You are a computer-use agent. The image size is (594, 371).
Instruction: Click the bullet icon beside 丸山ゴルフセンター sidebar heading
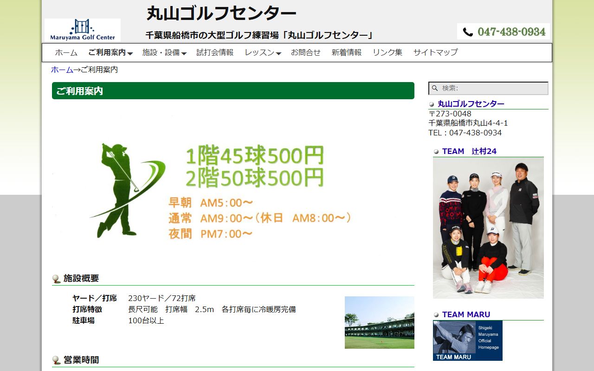[432, 104]
